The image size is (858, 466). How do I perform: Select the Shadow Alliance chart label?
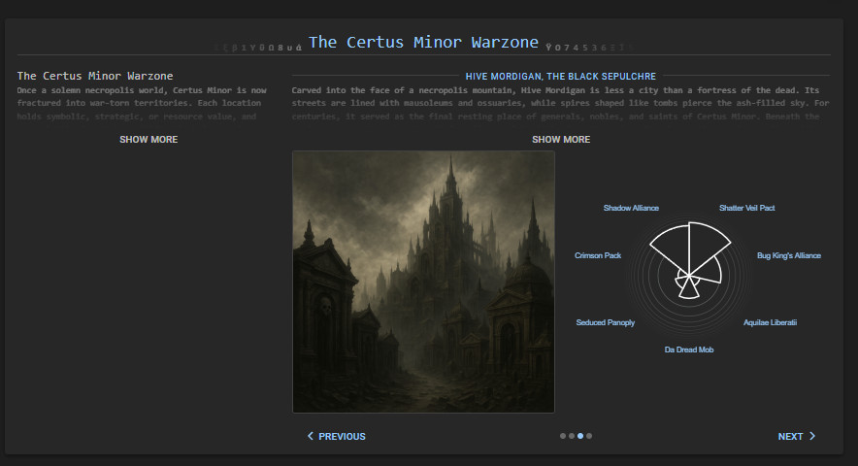tap(631, 208)
